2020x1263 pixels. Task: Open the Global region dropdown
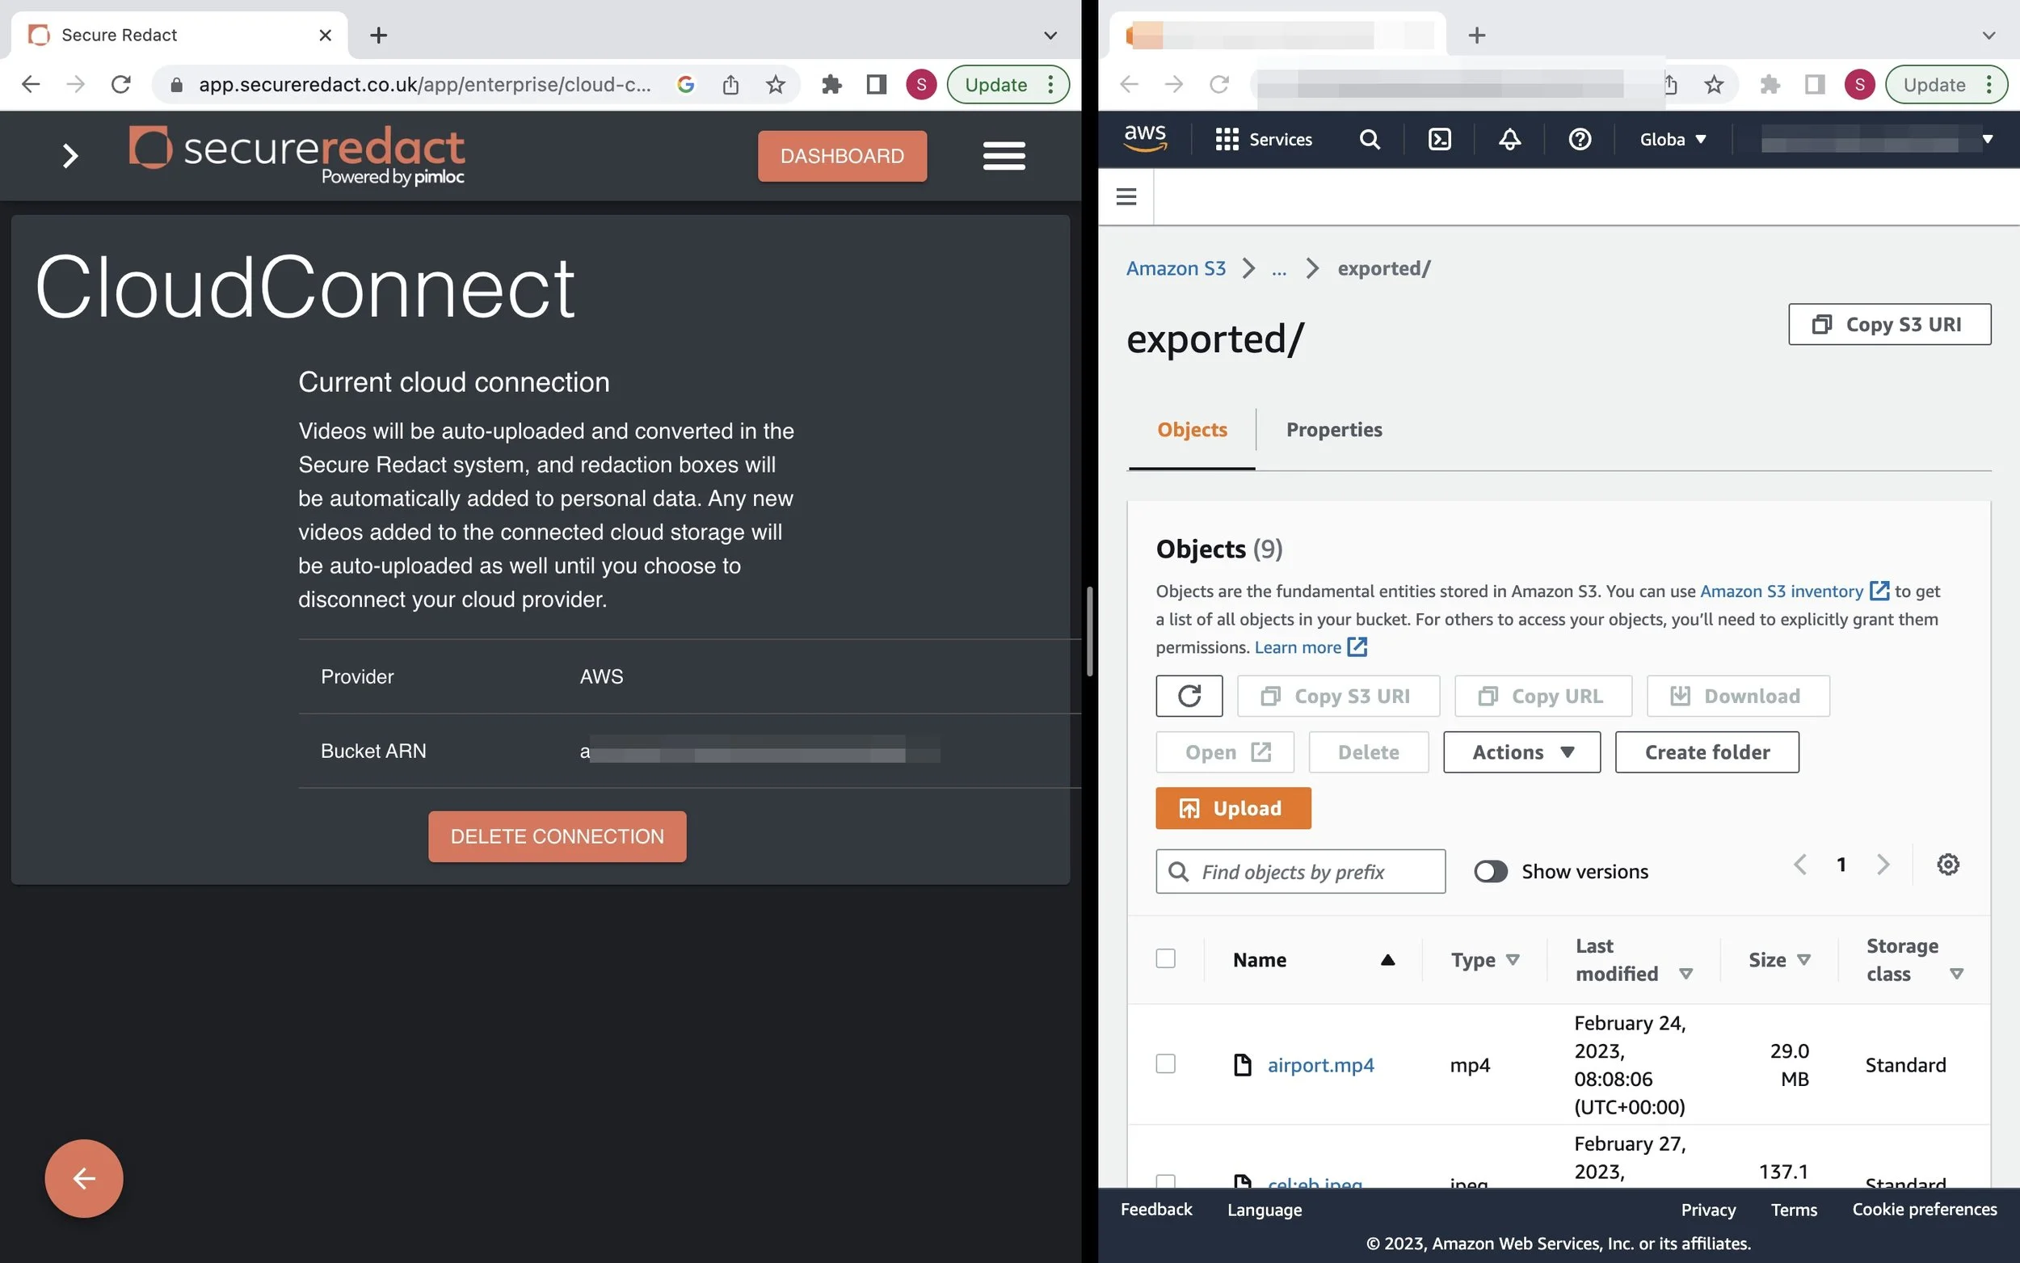tap(1672, 140)
